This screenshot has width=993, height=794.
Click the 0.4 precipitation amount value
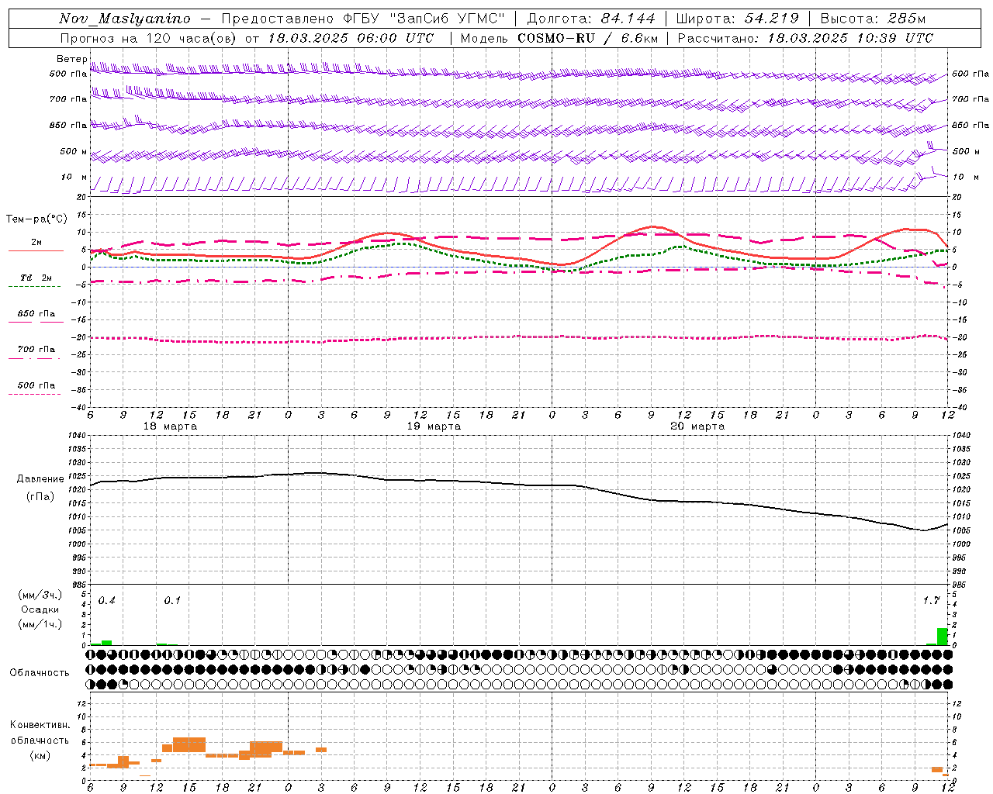point(106,601)
